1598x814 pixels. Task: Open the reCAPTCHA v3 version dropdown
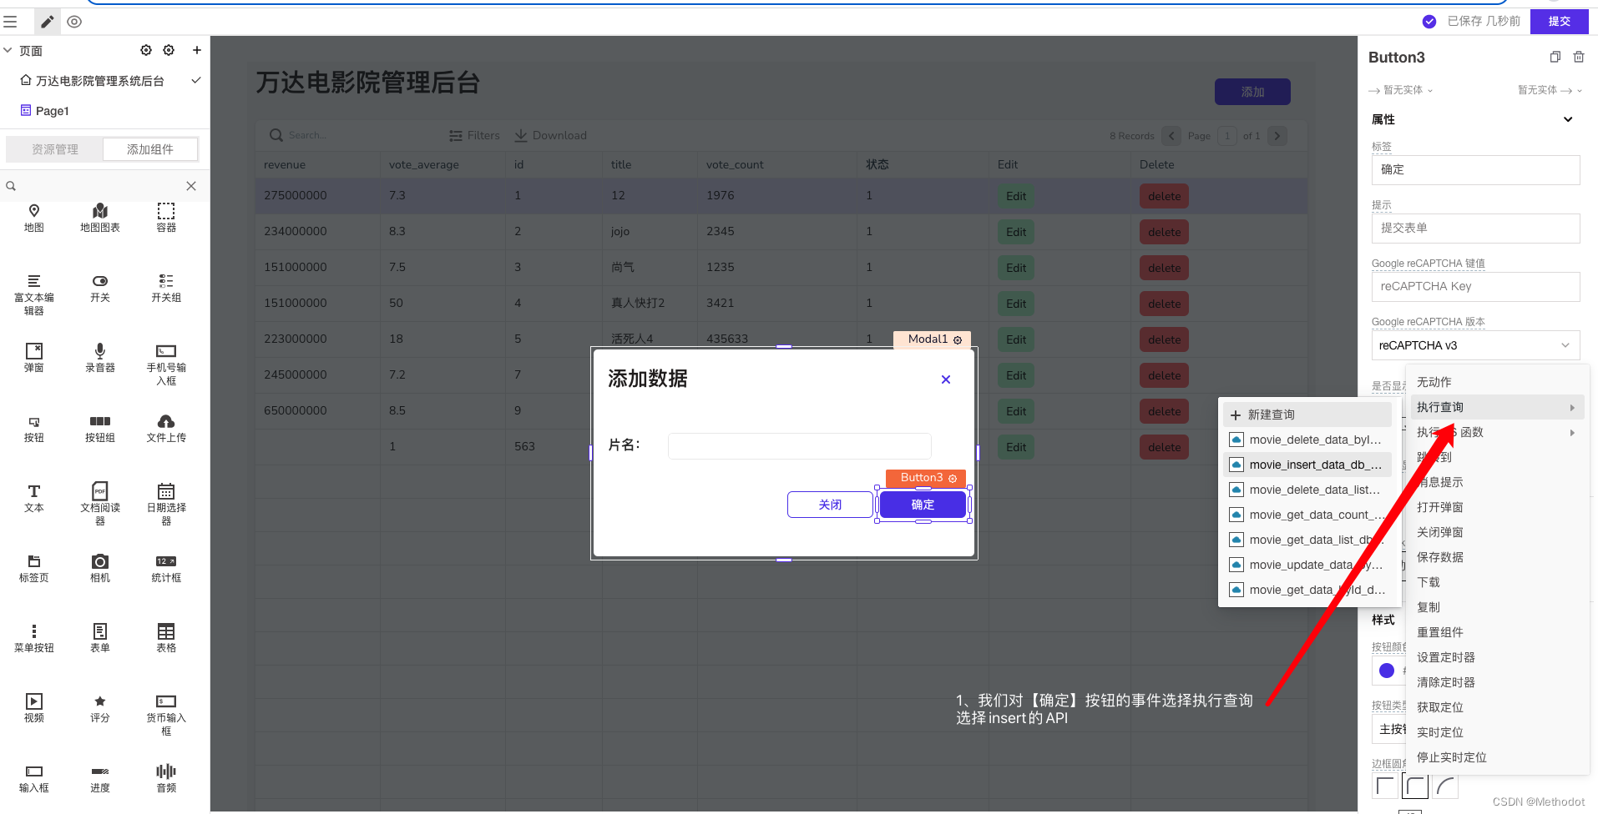pos(1475,345)
